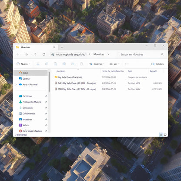Screen dimensions: 181x181
Task: Click the backup icon in address bar
Action: pyautogui.click(x=53, y=54)
